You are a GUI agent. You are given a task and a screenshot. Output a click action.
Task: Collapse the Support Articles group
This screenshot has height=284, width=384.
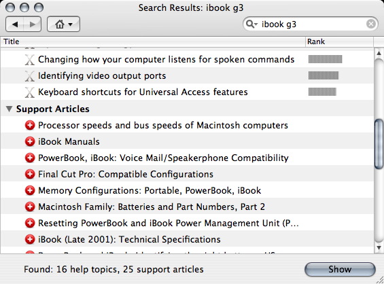tap(10, 109)
